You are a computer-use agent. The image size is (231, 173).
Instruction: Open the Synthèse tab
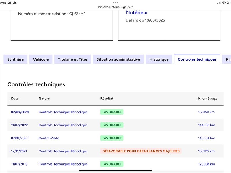tap(16, 59)
